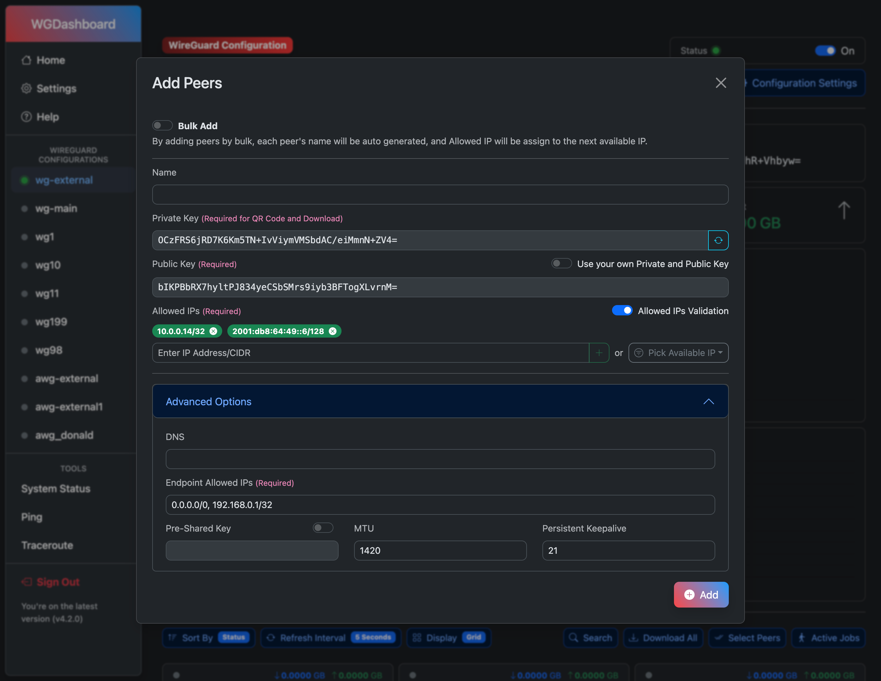The width and height of the screenshot is (881, 681).
Task: Open Settings in the sidebar
Action: 74,89
